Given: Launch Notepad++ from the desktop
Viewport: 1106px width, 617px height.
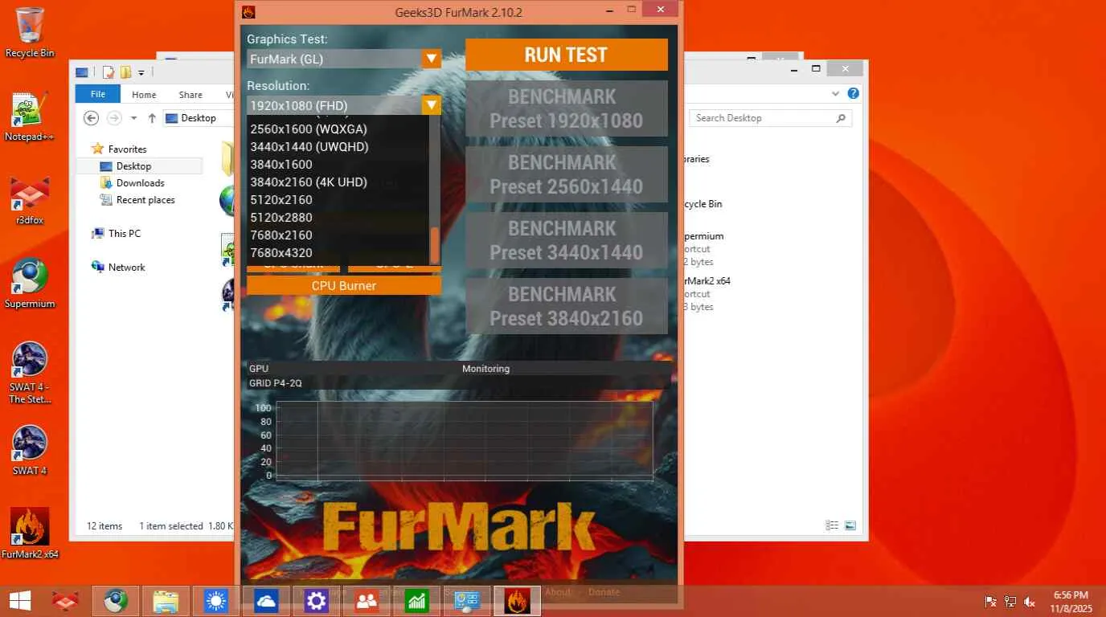Looking at the screenshot, I should 30,116.
